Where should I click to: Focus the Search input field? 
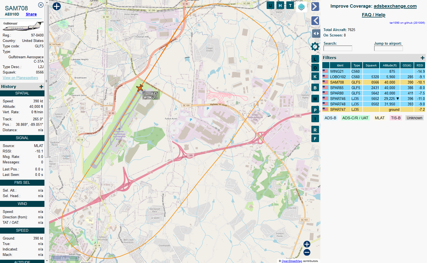[x=338, y=48]
